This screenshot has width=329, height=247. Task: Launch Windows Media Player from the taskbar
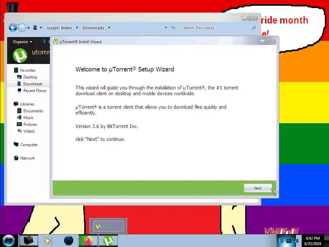tap(48, 241)
